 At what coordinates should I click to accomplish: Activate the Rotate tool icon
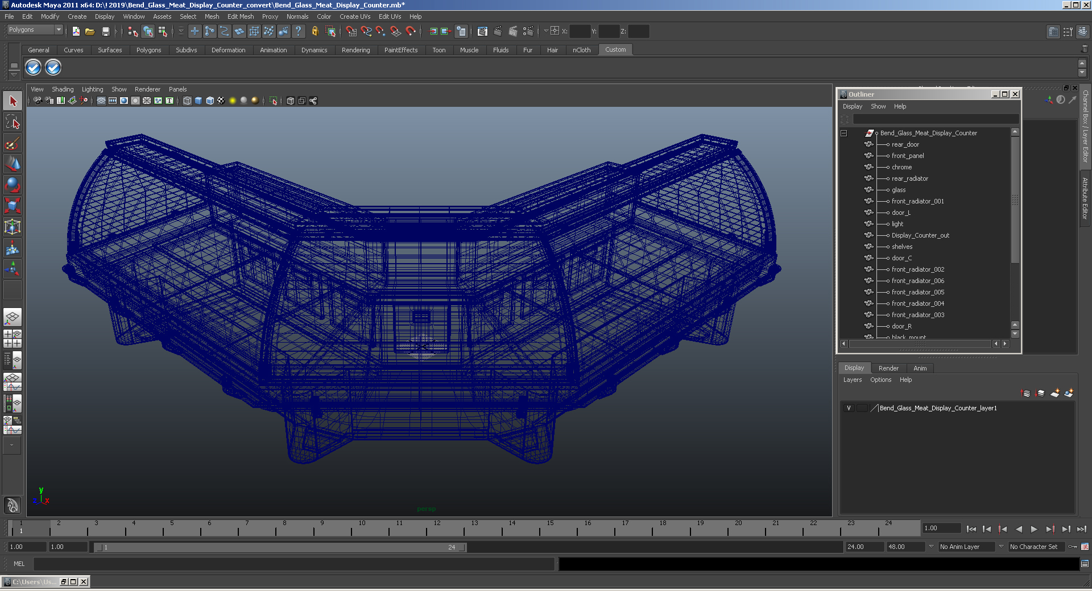click(13, 185)
